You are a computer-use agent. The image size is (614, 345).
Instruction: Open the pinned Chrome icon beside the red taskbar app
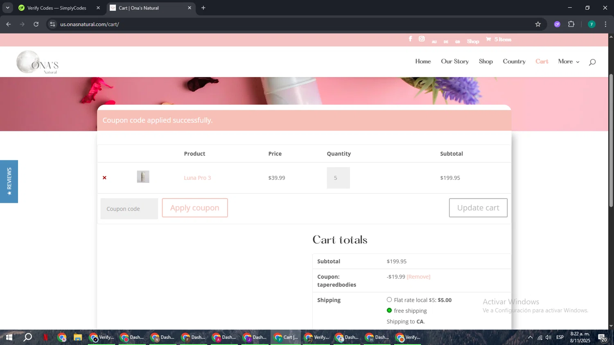tap(62, 337)
